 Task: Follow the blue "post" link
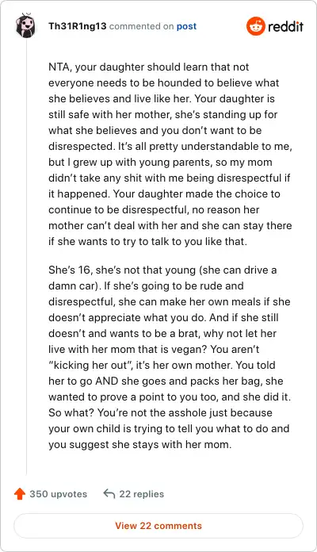186,26
